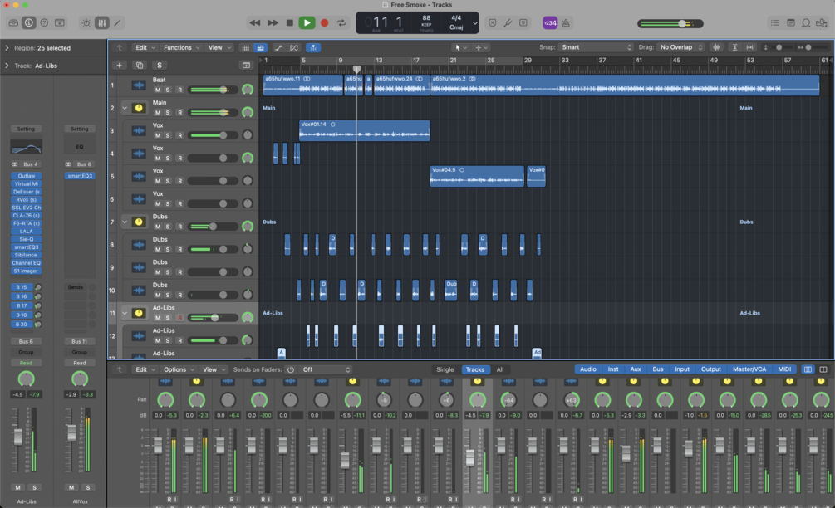Viewport: 835px width, 508px height.
Task: Stop playback
Action: pos(290,23)
